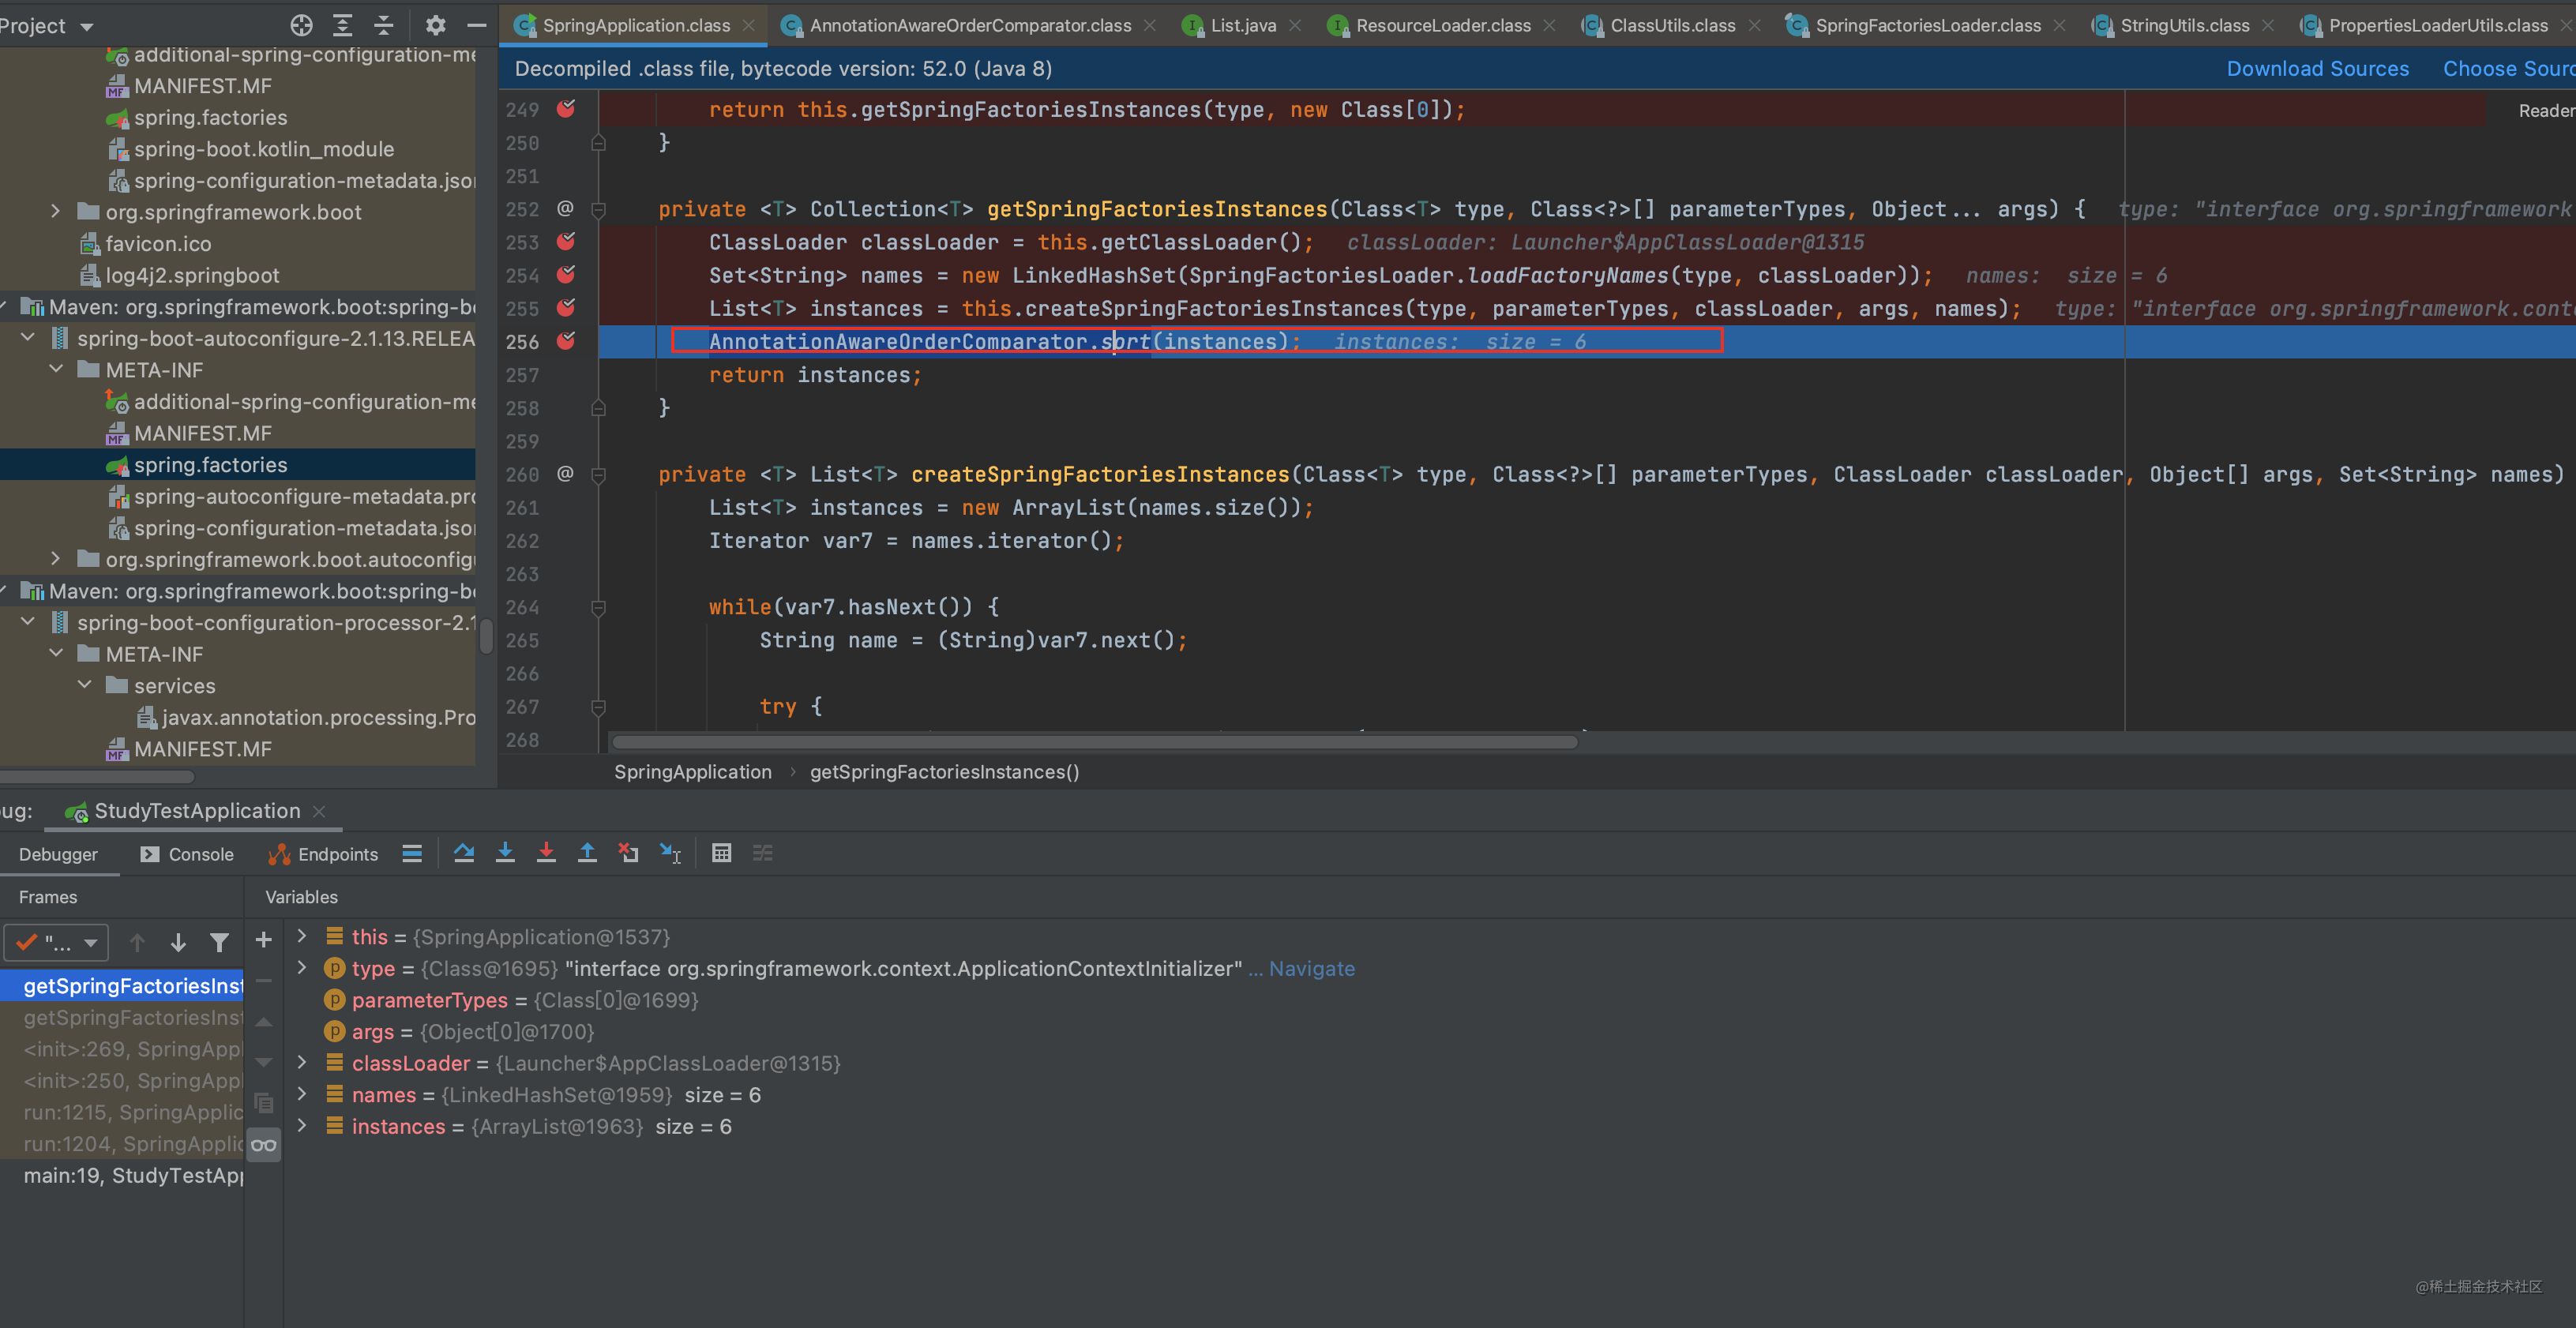Click the editor horizontal scrollbar
This screenshot has width=2576, height=1328.
pyautogui.click(x=1094, y=742)
